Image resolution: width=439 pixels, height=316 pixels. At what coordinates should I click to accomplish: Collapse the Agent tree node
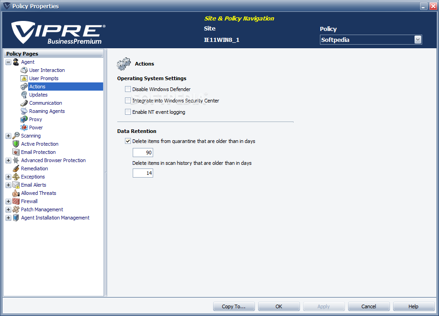[8, 62]
